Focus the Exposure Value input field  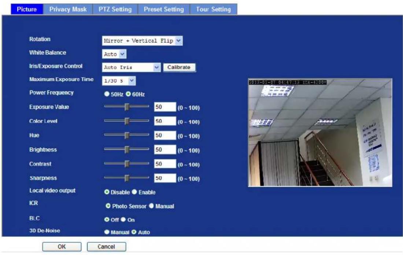pos(165,107)
